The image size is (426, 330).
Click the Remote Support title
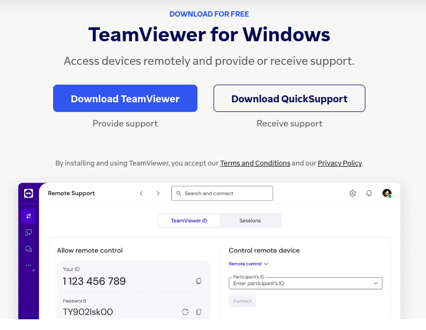click(71, 193)
